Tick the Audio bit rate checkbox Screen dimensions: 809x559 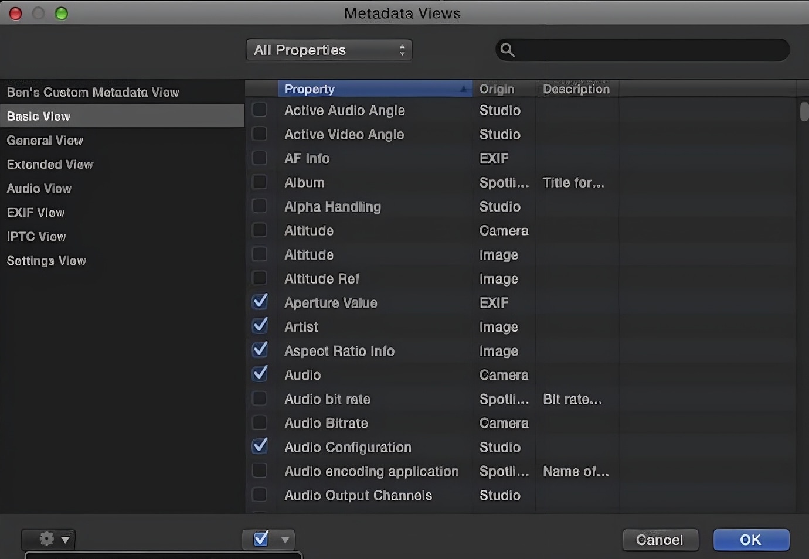(x=260, y=398)
